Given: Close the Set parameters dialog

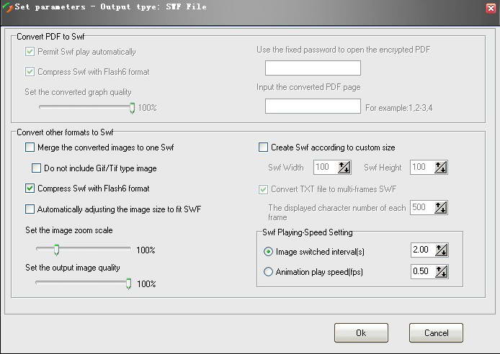Looking at the screenshot, I should pos(490,7).
